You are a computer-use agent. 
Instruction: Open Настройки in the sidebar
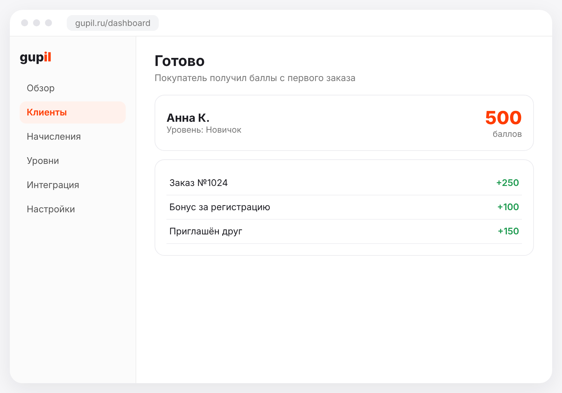click(x=72, y=209)
